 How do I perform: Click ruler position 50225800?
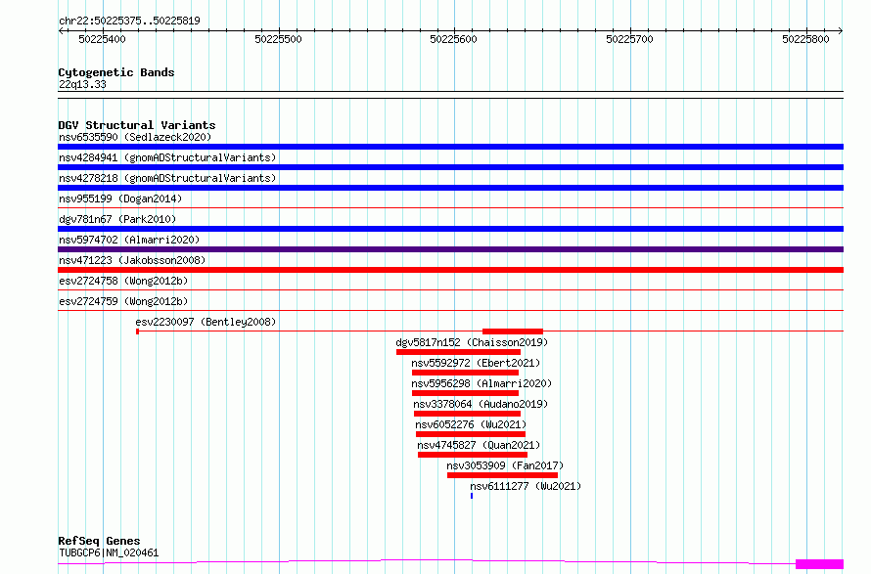tap(806, 39)
